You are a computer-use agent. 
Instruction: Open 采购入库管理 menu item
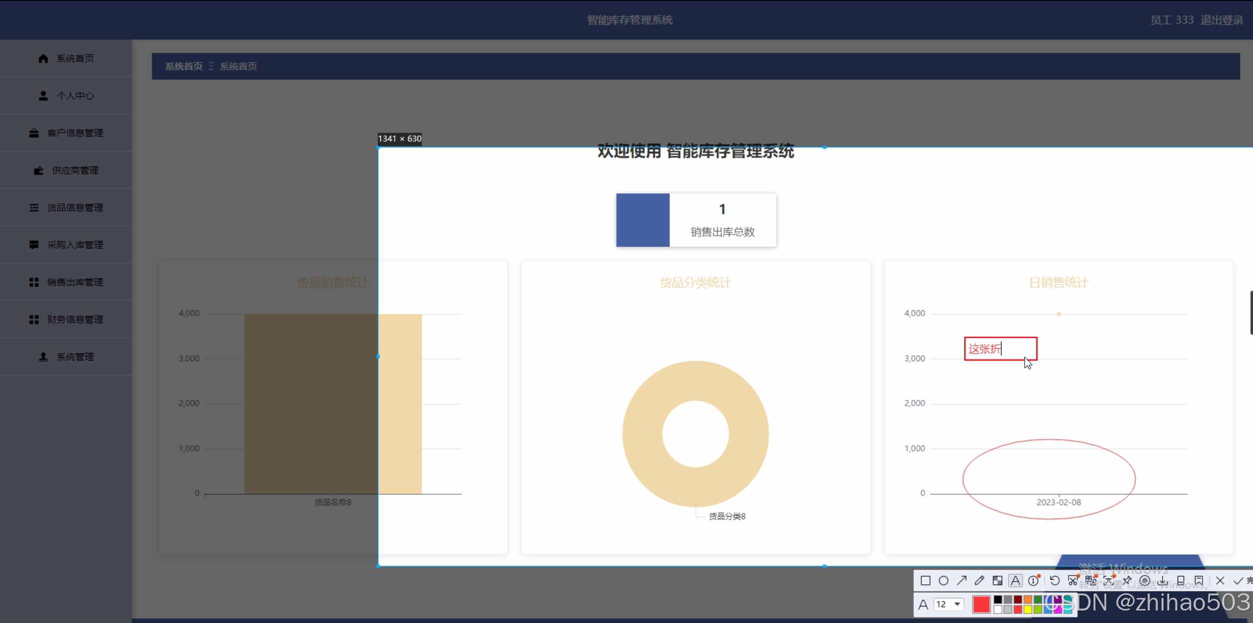pyautogui.click(x=66, y=245)
